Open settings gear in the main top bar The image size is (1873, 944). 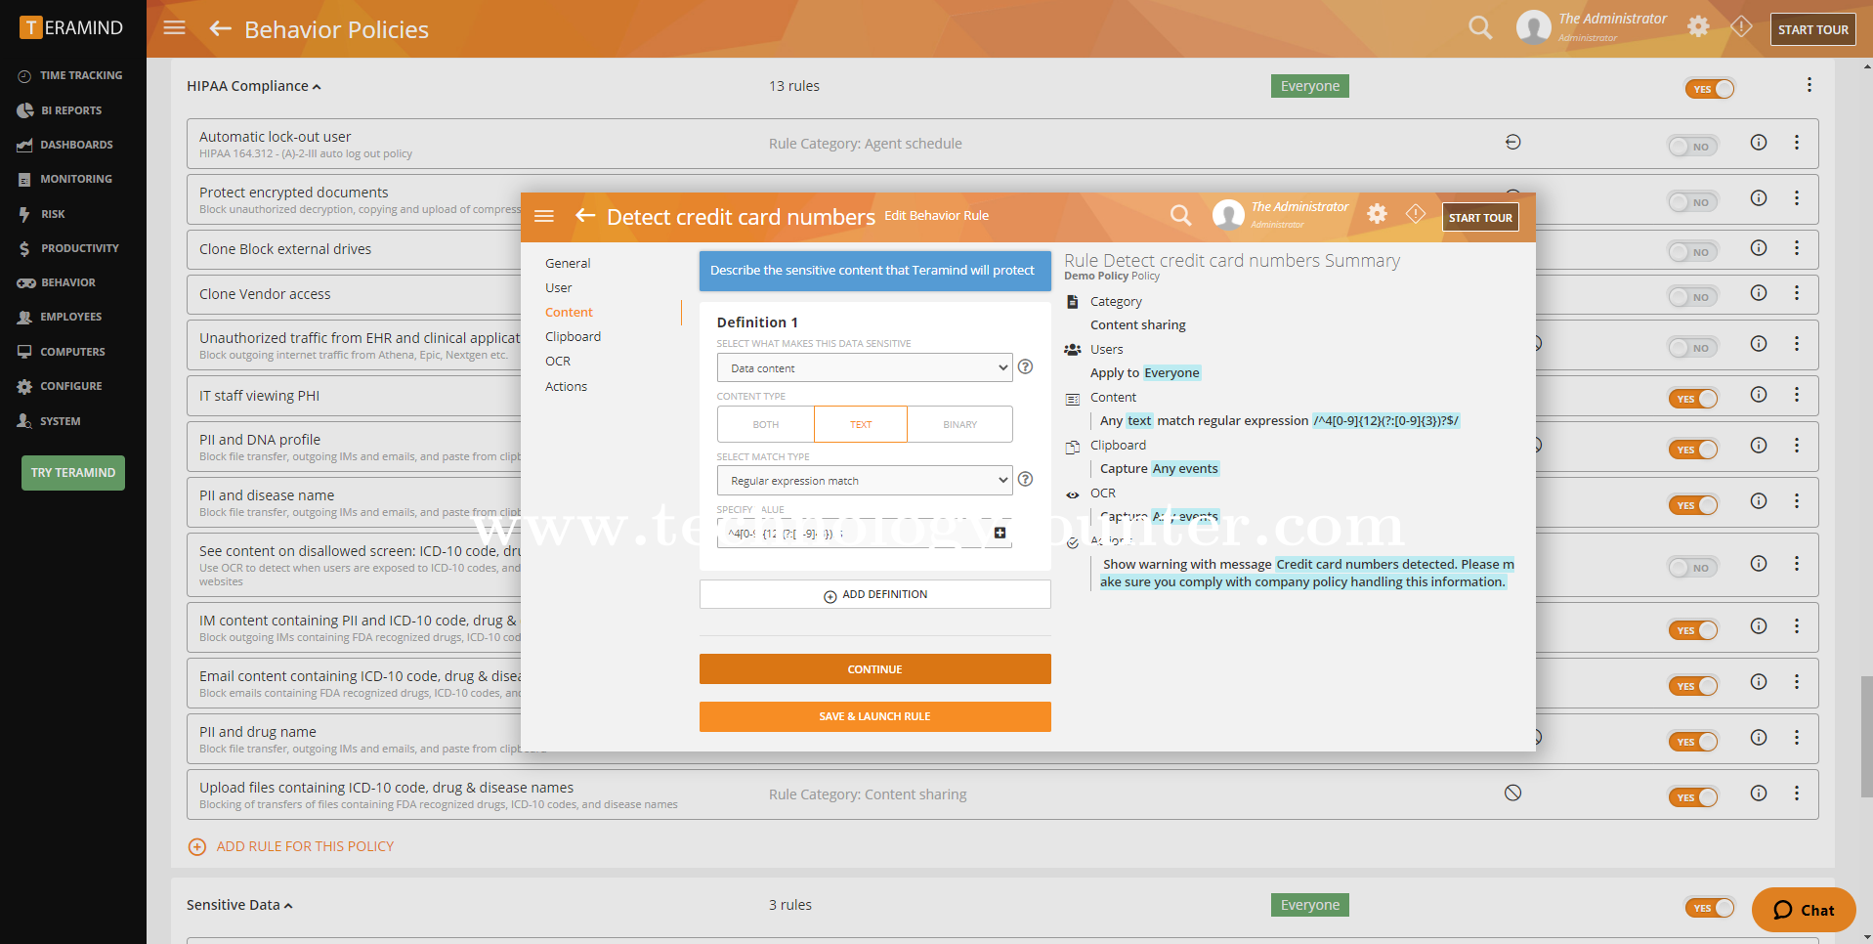tap(1698, 26)
